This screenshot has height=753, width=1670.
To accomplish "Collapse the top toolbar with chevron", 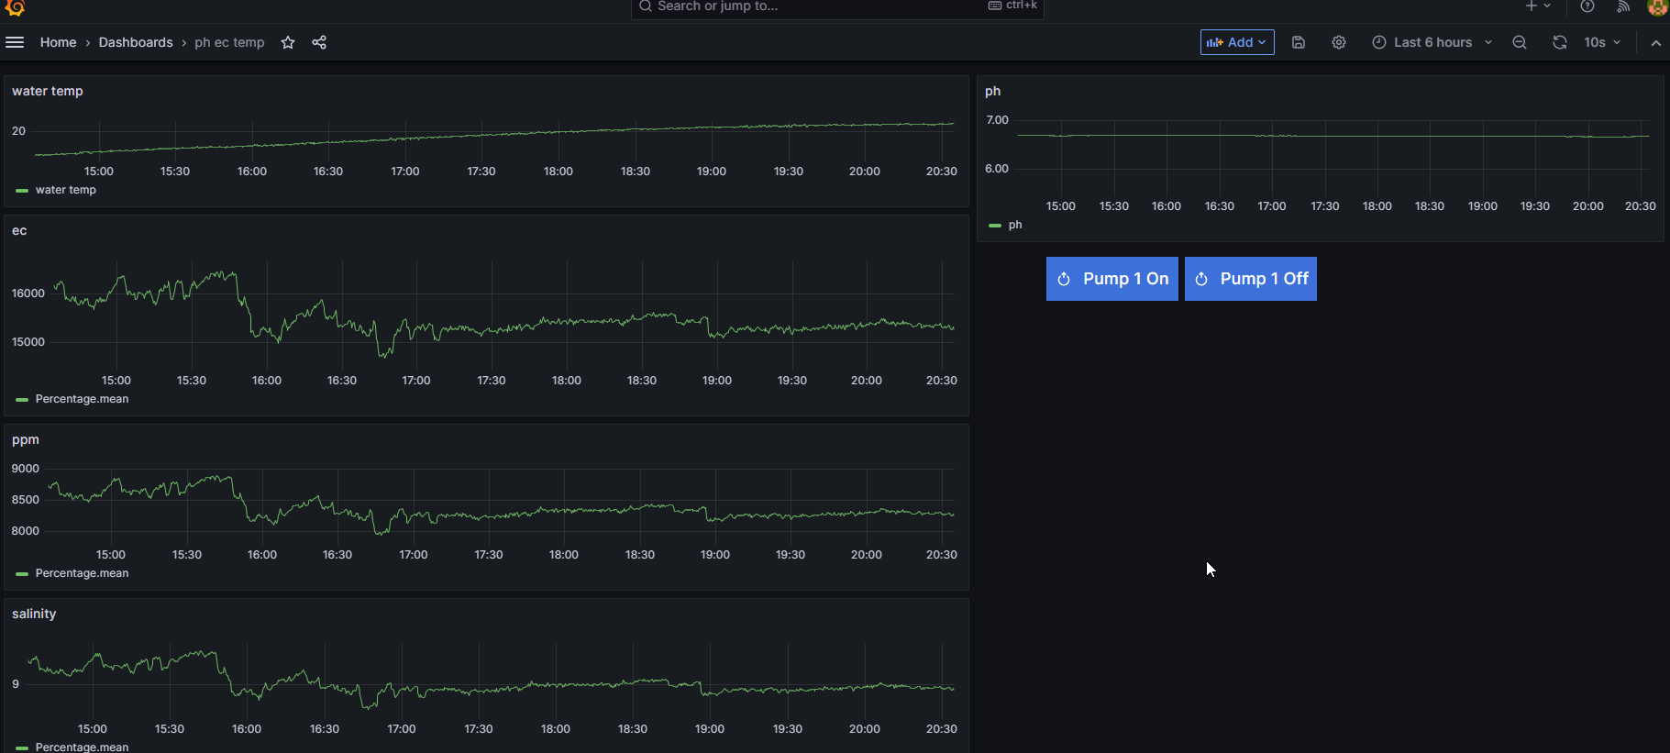I will (x=1656, y=42).
